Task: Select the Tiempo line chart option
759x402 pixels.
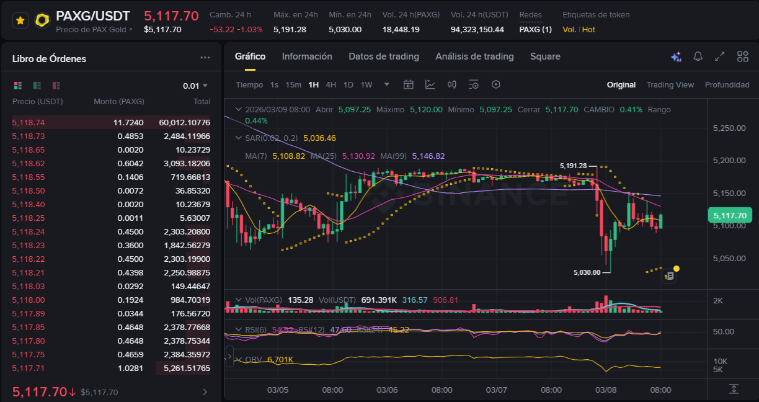Action: point(249,85)
